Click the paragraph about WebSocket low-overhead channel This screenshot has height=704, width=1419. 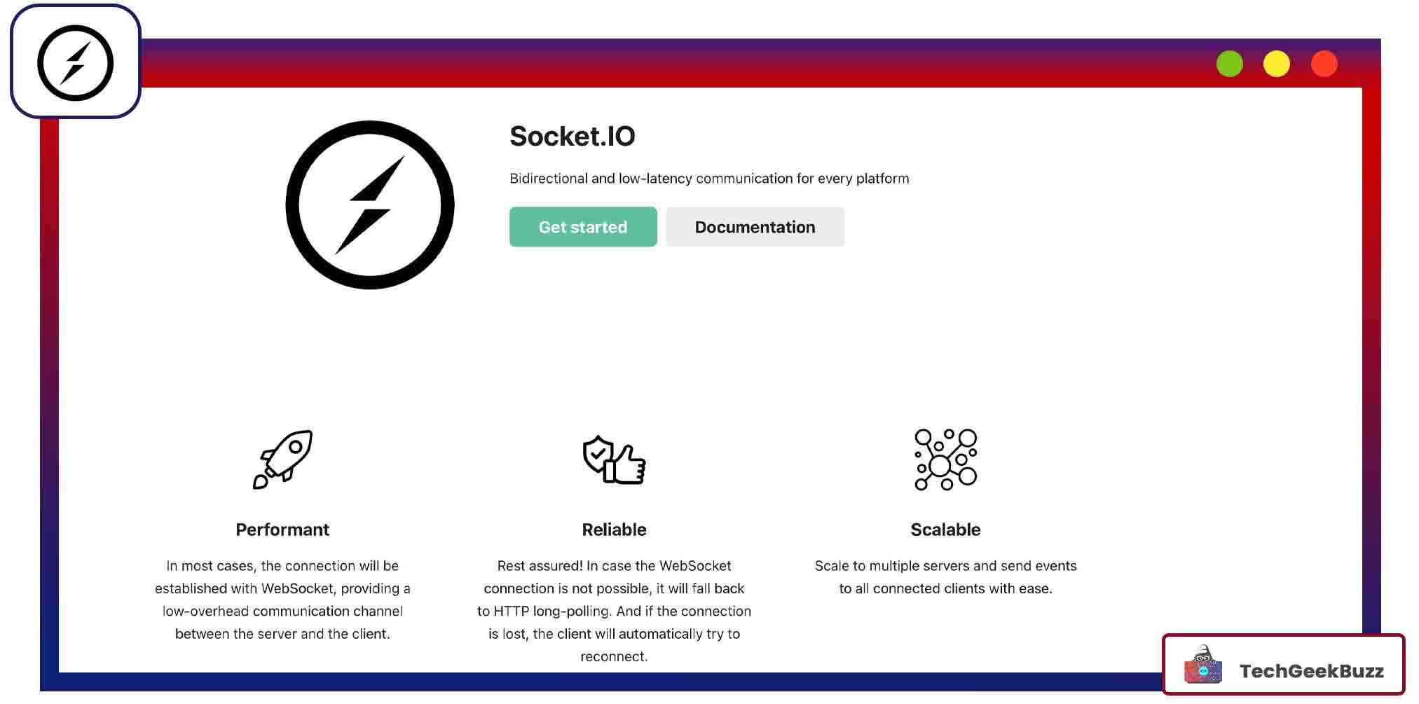[x=282, y=600]
